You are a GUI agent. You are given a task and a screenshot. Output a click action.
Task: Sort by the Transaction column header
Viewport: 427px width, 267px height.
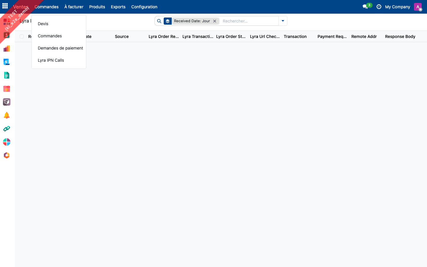pyautogui.click(x=295, y=36)
